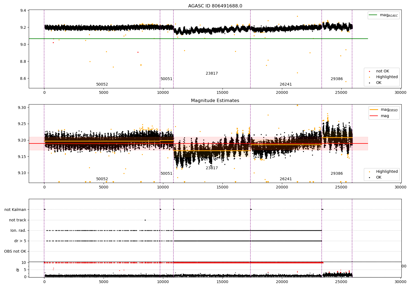This screenshot has height=288, width=411.
Task: Click the 'dr > 5' axis label
Action: 20,241
